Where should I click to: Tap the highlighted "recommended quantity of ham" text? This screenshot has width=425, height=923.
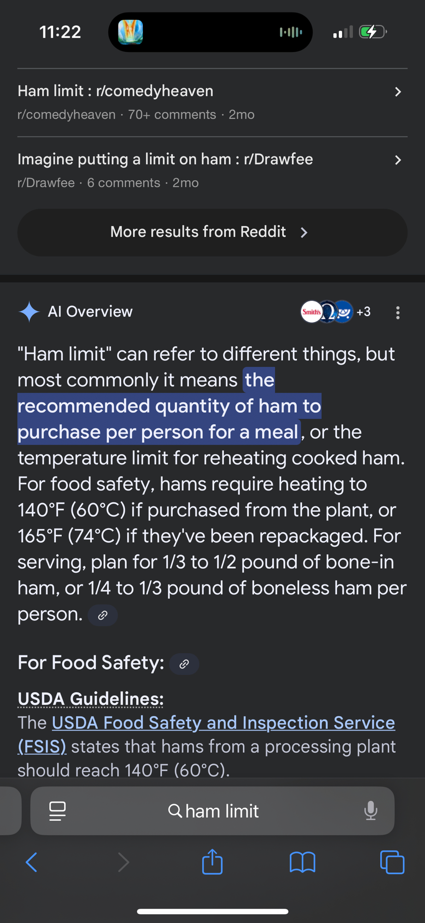(x=169, y=406)
